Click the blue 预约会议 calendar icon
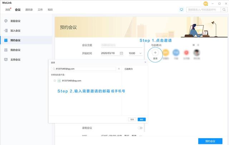 pos(6,40)
